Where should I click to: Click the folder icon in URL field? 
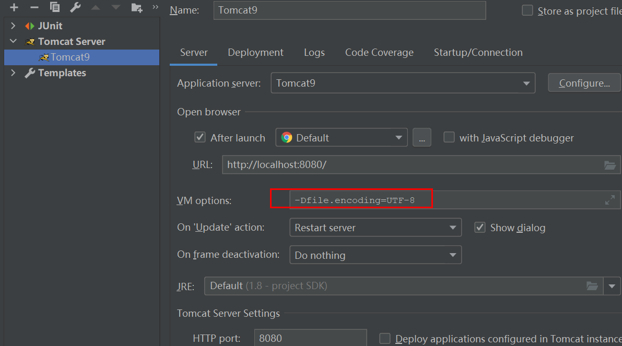609,165
